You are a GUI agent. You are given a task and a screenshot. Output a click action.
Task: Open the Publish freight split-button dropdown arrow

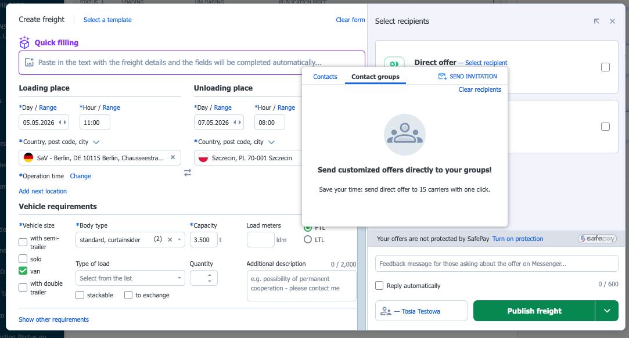[x=607, y=311]
